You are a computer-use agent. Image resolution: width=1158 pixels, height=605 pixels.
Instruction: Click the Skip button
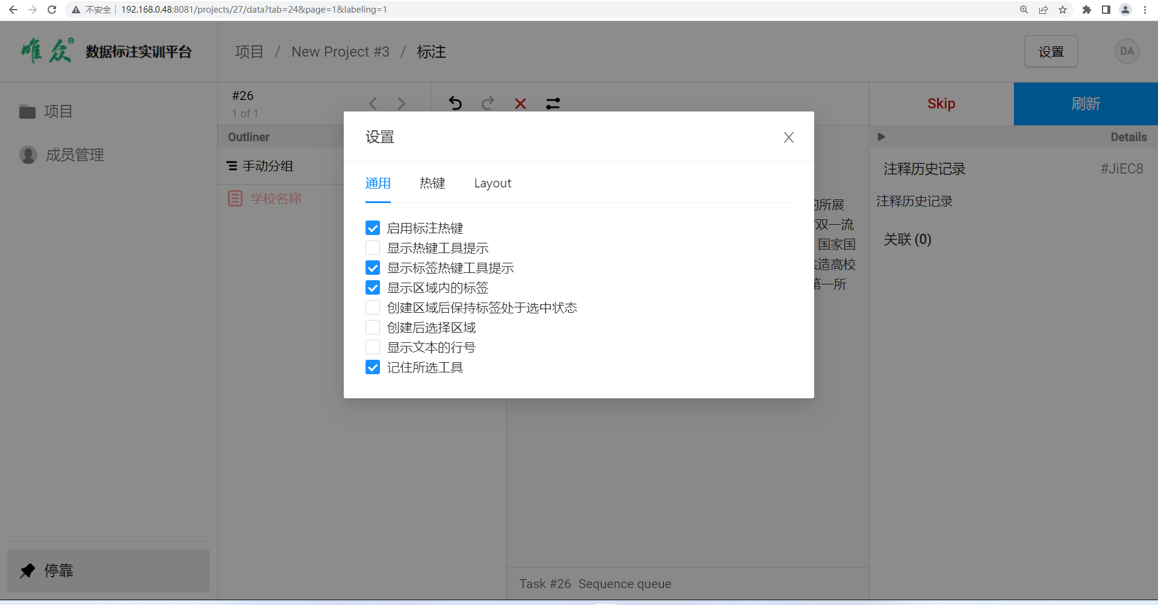point(941,104)
